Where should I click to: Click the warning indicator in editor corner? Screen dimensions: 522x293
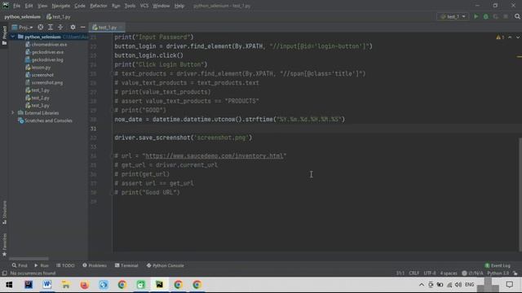tap(500, 37)
